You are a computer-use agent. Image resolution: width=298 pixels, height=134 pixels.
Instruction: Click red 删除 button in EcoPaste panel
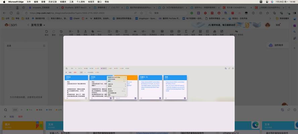(20, 117)
